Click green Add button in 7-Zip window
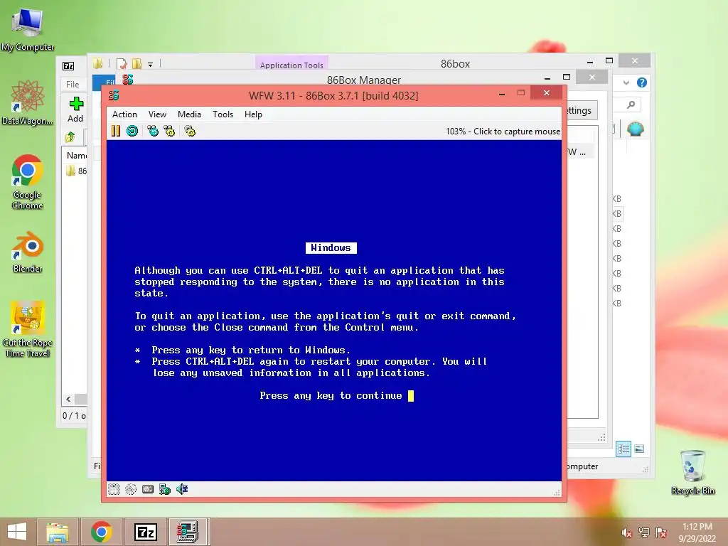 coord(75,109)
